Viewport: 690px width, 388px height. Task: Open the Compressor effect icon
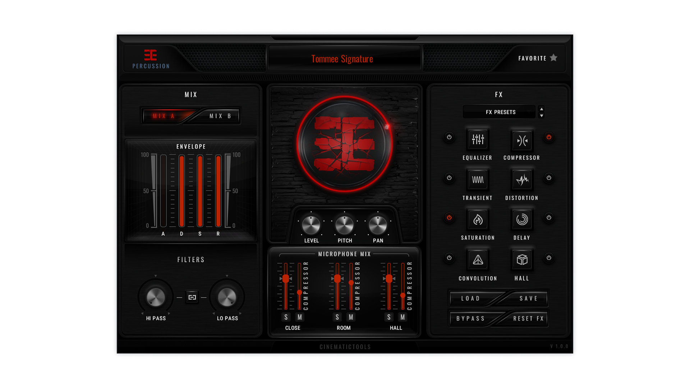[522, 140]
